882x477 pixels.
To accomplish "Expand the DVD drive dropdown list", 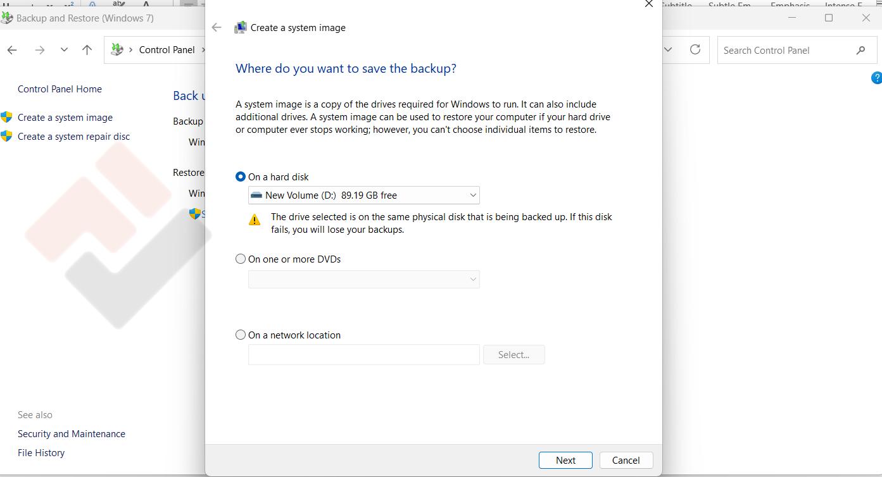I will (x=363, y=279).
